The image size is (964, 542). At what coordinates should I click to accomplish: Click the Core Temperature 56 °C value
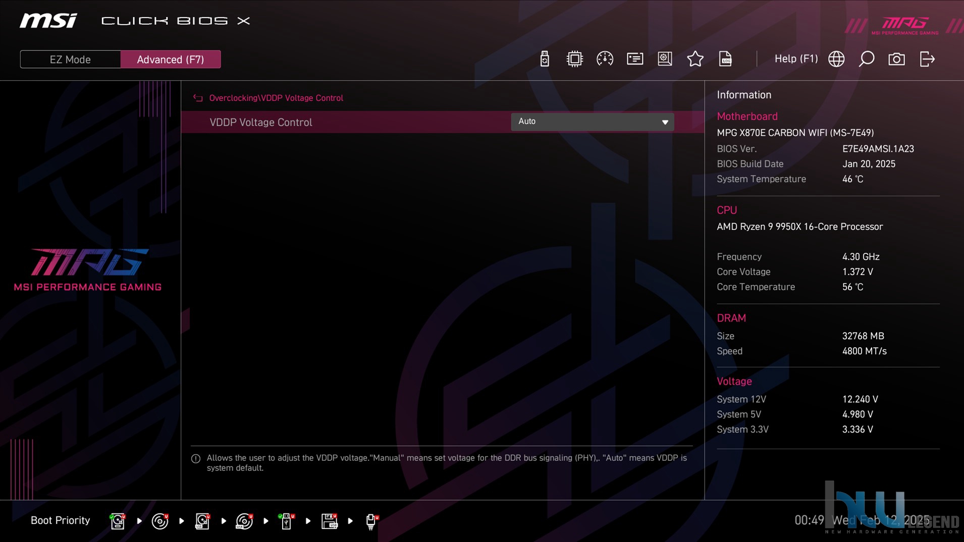point(852,287)
